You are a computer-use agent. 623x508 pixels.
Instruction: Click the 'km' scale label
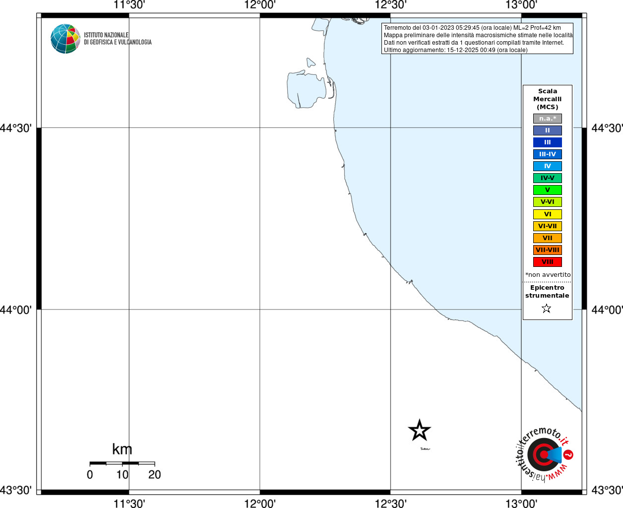pos(122,449)
